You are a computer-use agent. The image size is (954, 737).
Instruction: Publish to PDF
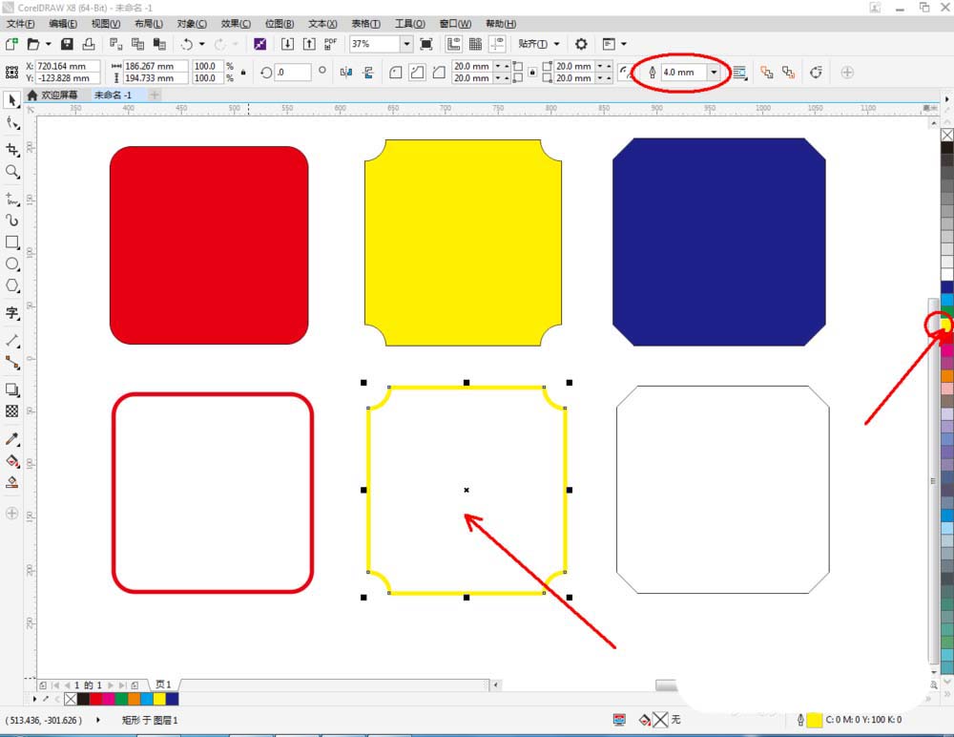(330, 44)
